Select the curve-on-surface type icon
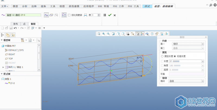 point(56,15)
